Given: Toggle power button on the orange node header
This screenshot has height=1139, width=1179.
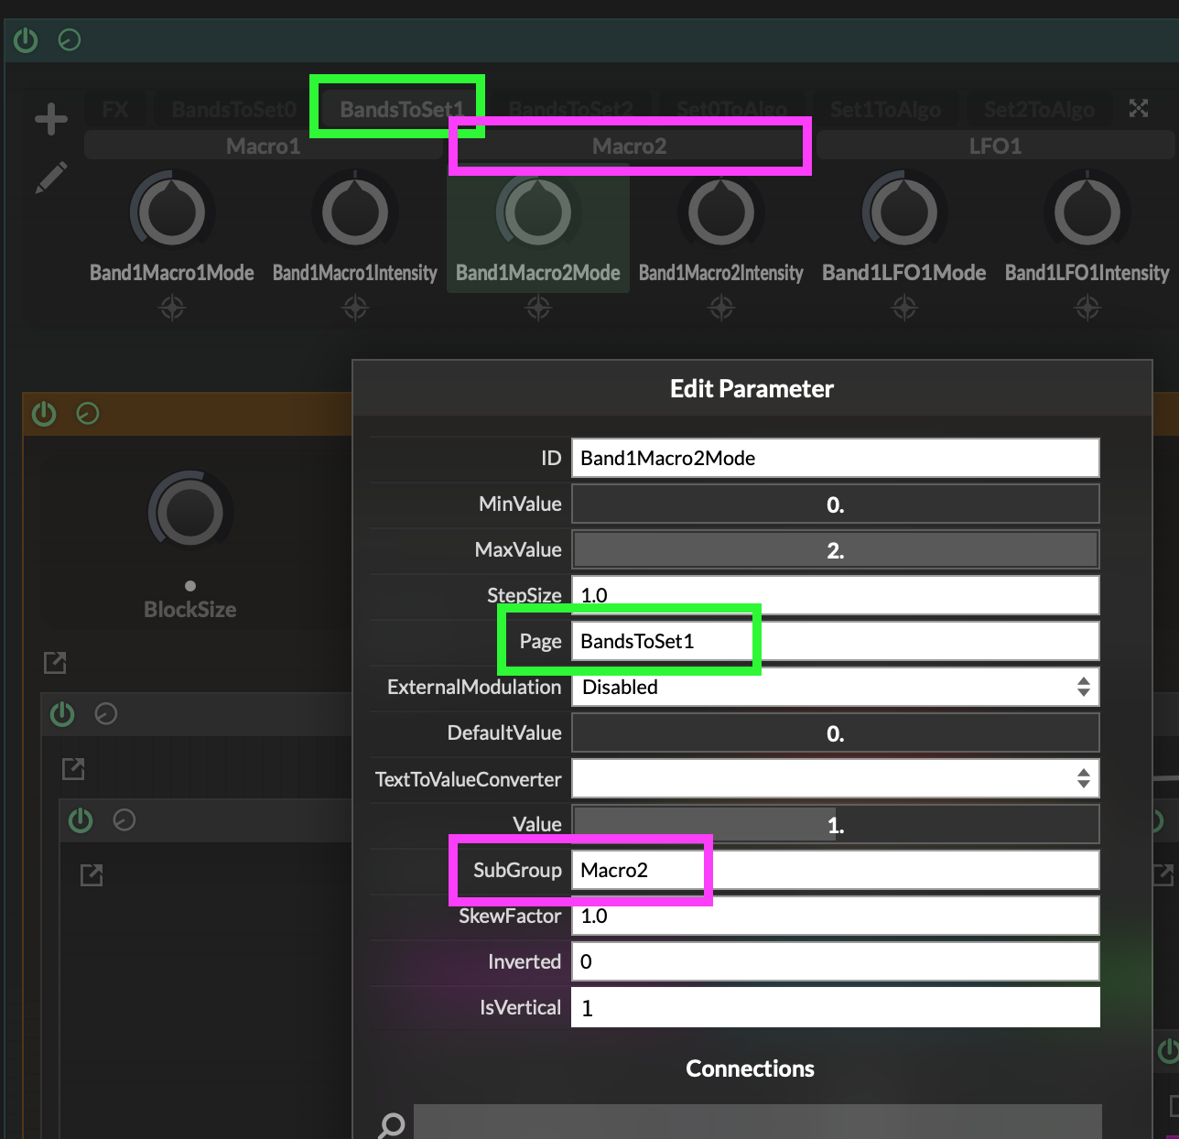Looking at the screenshot, I should tap(44, 414).
